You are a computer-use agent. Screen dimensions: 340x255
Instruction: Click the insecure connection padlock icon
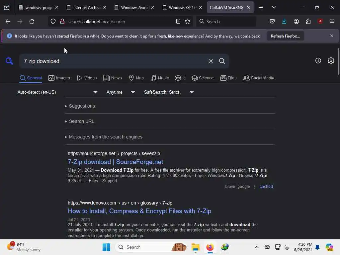click(62, 21)
